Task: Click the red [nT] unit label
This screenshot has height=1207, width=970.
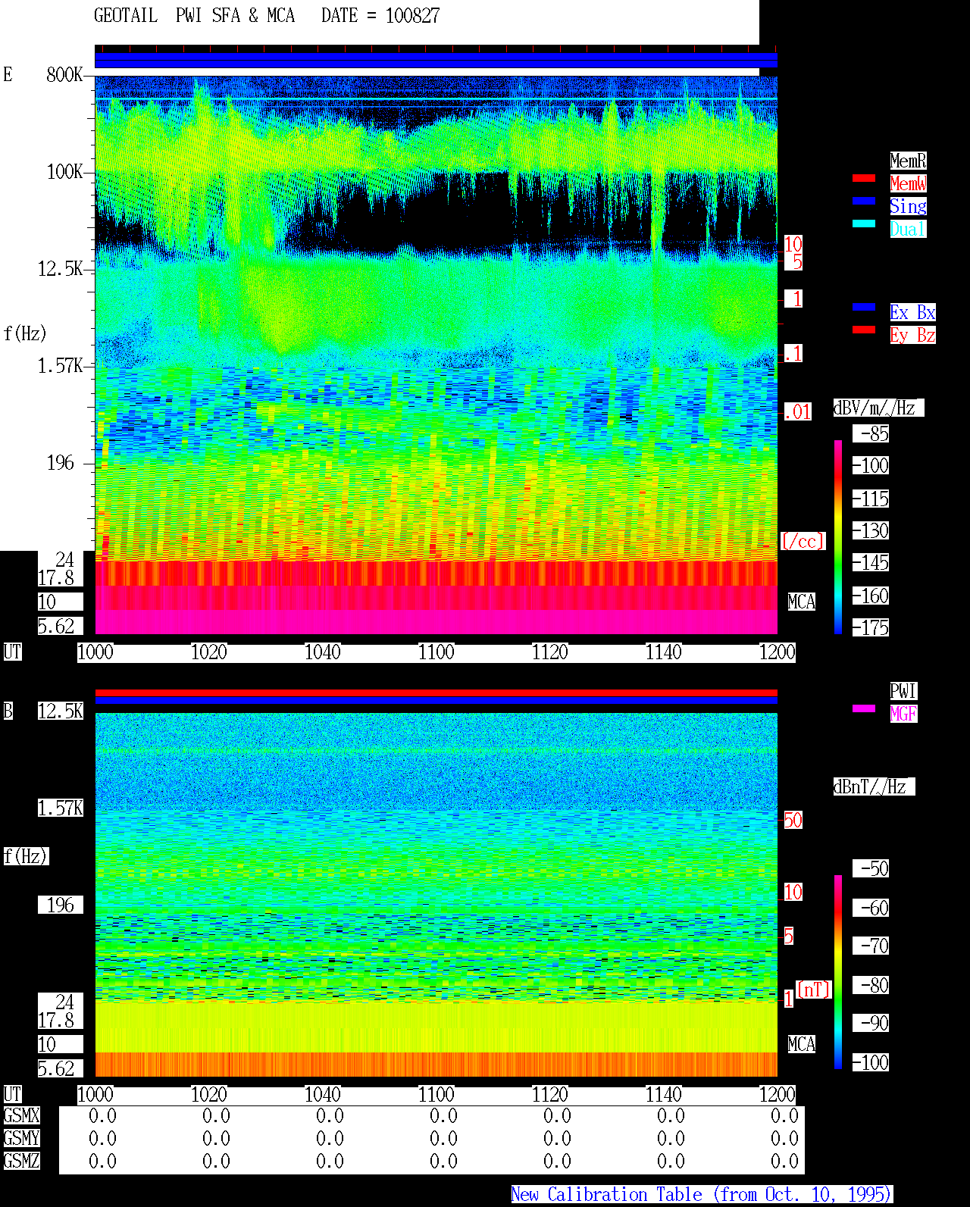Action: click(814, 990)
